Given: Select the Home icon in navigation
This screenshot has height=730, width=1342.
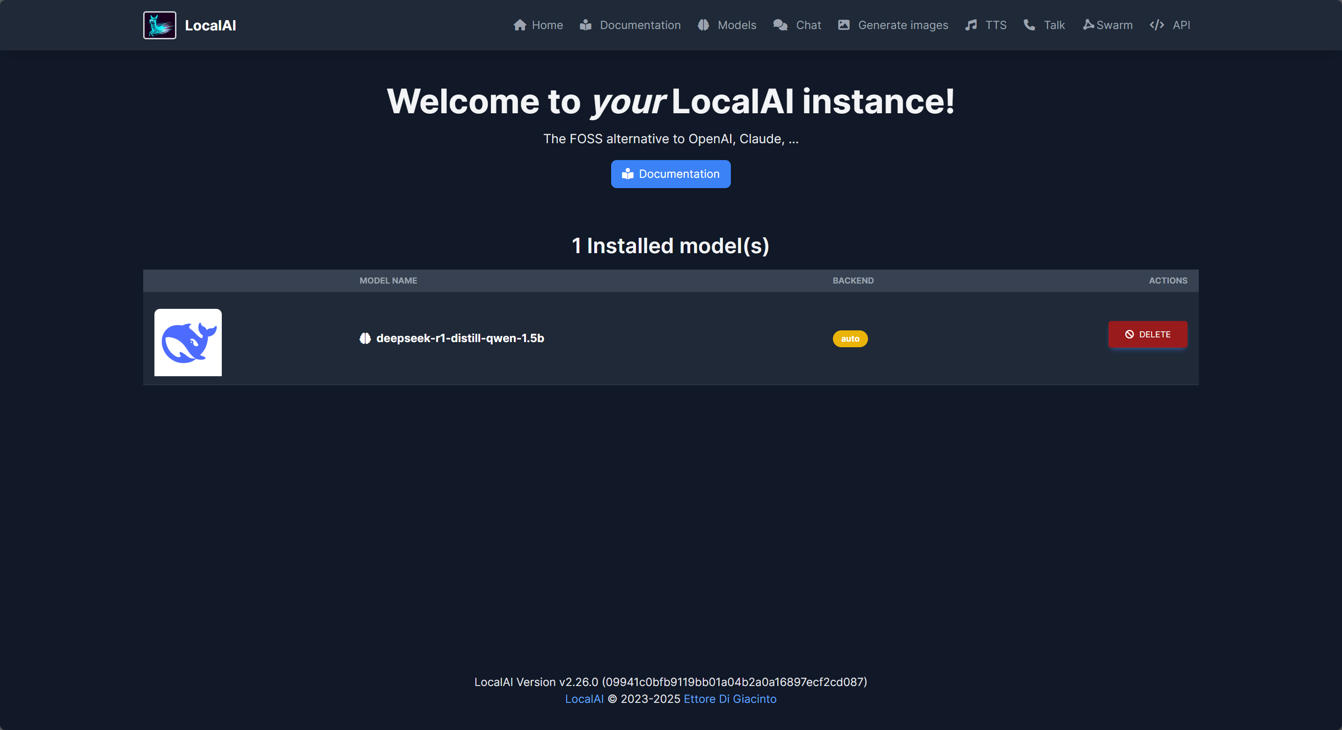Looking at the screenshot, I should (x=519, y=24).
